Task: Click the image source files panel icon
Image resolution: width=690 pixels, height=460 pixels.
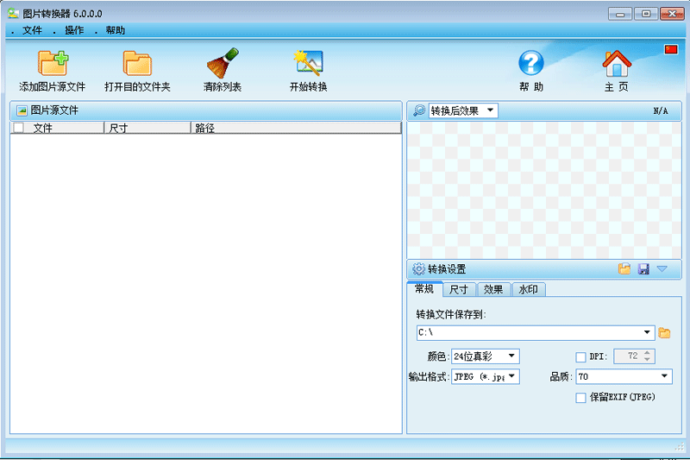Action: 22,110
